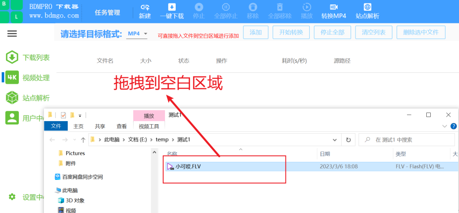Click 任务管理 in top bar

pos(108,13)
